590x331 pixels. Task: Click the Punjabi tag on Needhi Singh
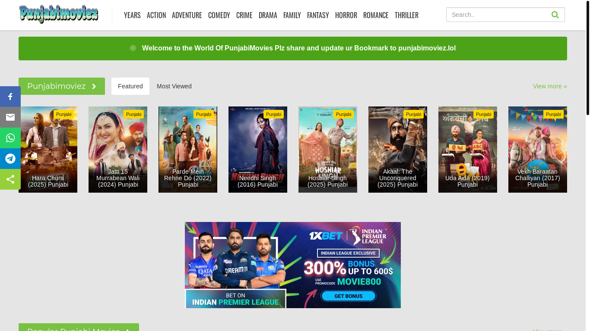coord(274,114)
